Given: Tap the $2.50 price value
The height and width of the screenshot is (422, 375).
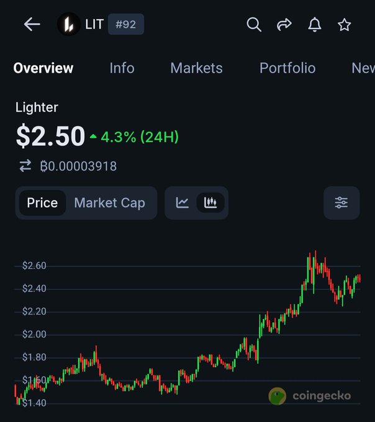Looking at the screenshot, I should (50, 136).
